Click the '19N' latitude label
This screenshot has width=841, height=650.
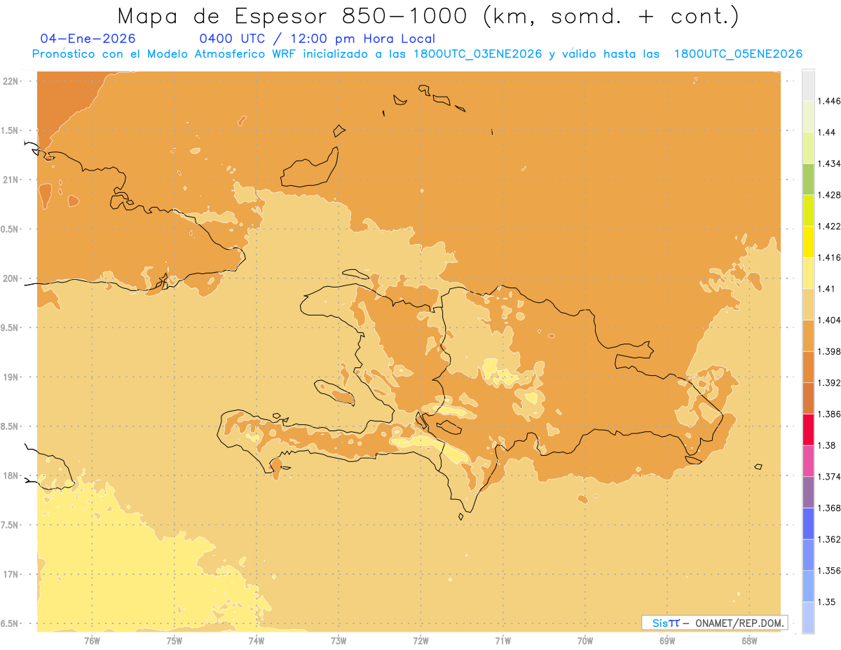(x=11, y=377)
